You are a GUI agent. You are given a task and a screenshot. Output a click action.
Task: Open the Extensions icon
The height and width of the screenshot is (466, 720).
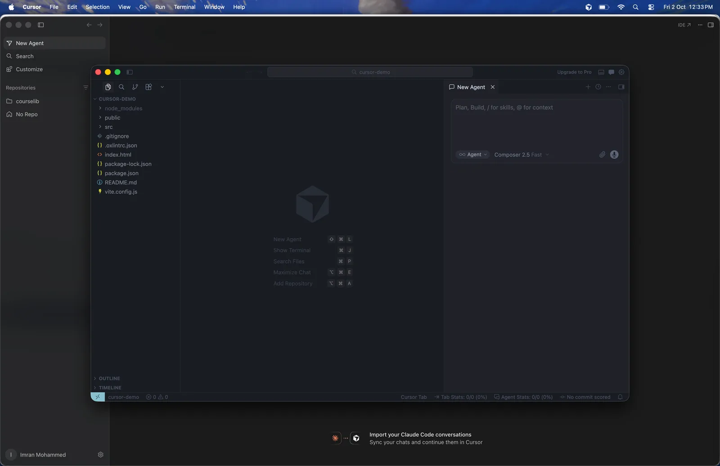point(148,87)
